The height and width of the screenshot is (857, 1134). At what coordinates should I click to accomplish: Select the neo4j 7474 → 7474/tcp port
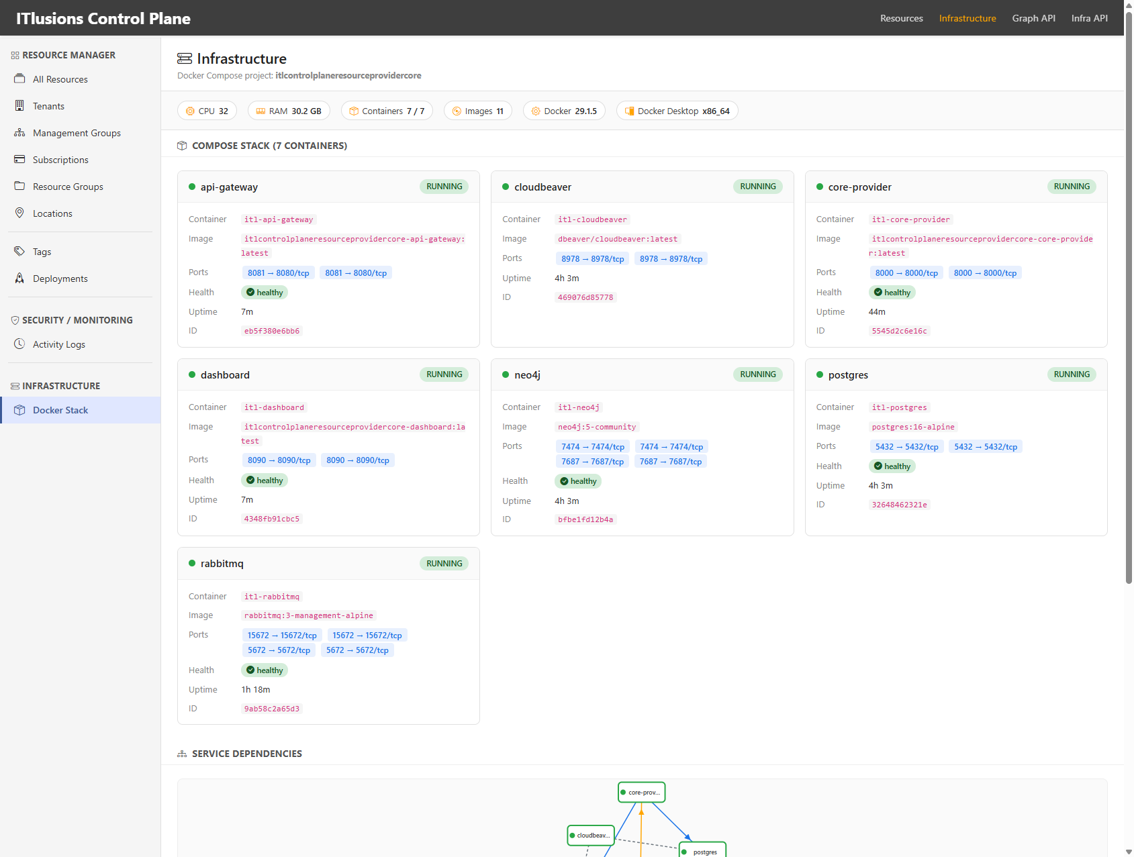coord(592,447)
